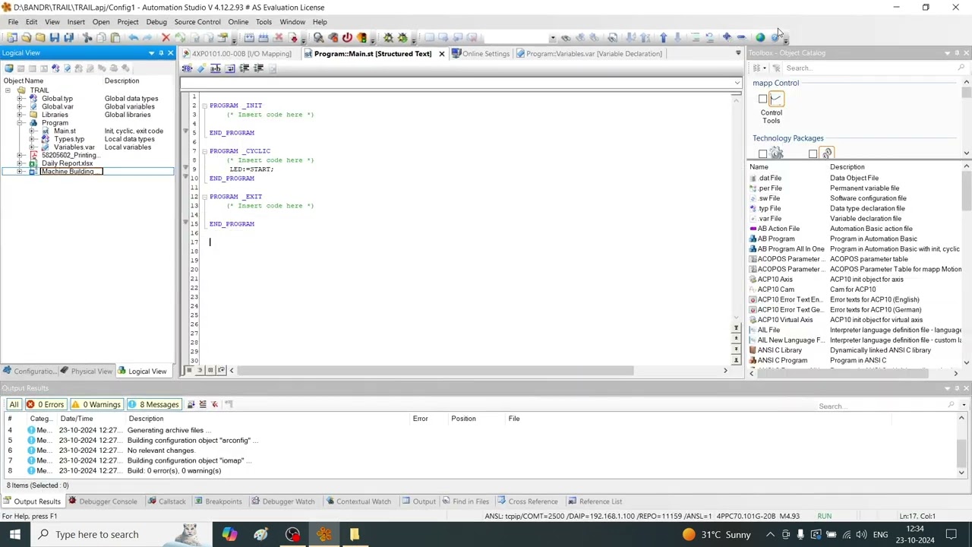
Task: Click the Cut scissors icon
Action: tap(87, 37)
